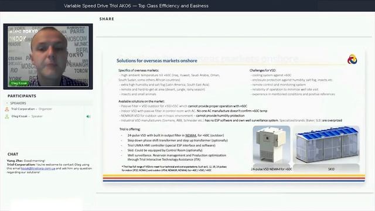The image size is (375, 211).
Task: Click the speaker audio icon beside Oleg Kozak
Action: 88,117
